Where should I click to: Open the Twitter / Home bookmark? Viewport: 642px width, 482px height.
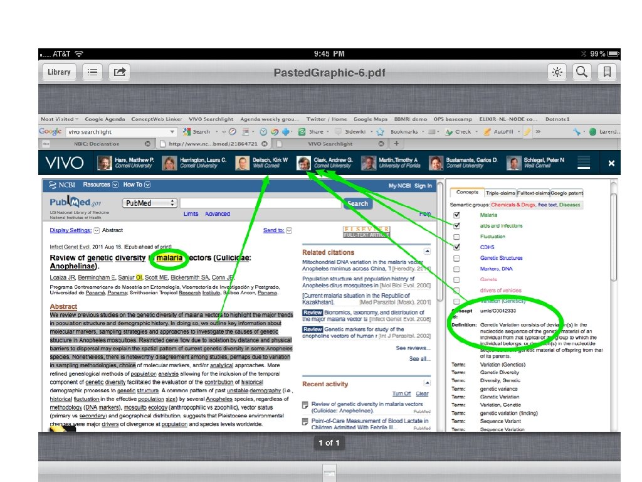pyautogui.click(x=326, y=119)
